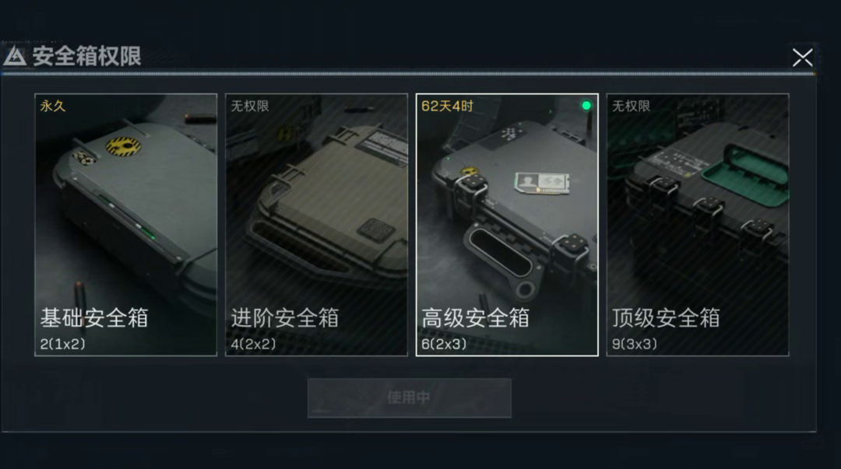Click 无权限 label on the 顶级安全箱 card
Viewport: 841px width, 469px height.
point(632,106)
